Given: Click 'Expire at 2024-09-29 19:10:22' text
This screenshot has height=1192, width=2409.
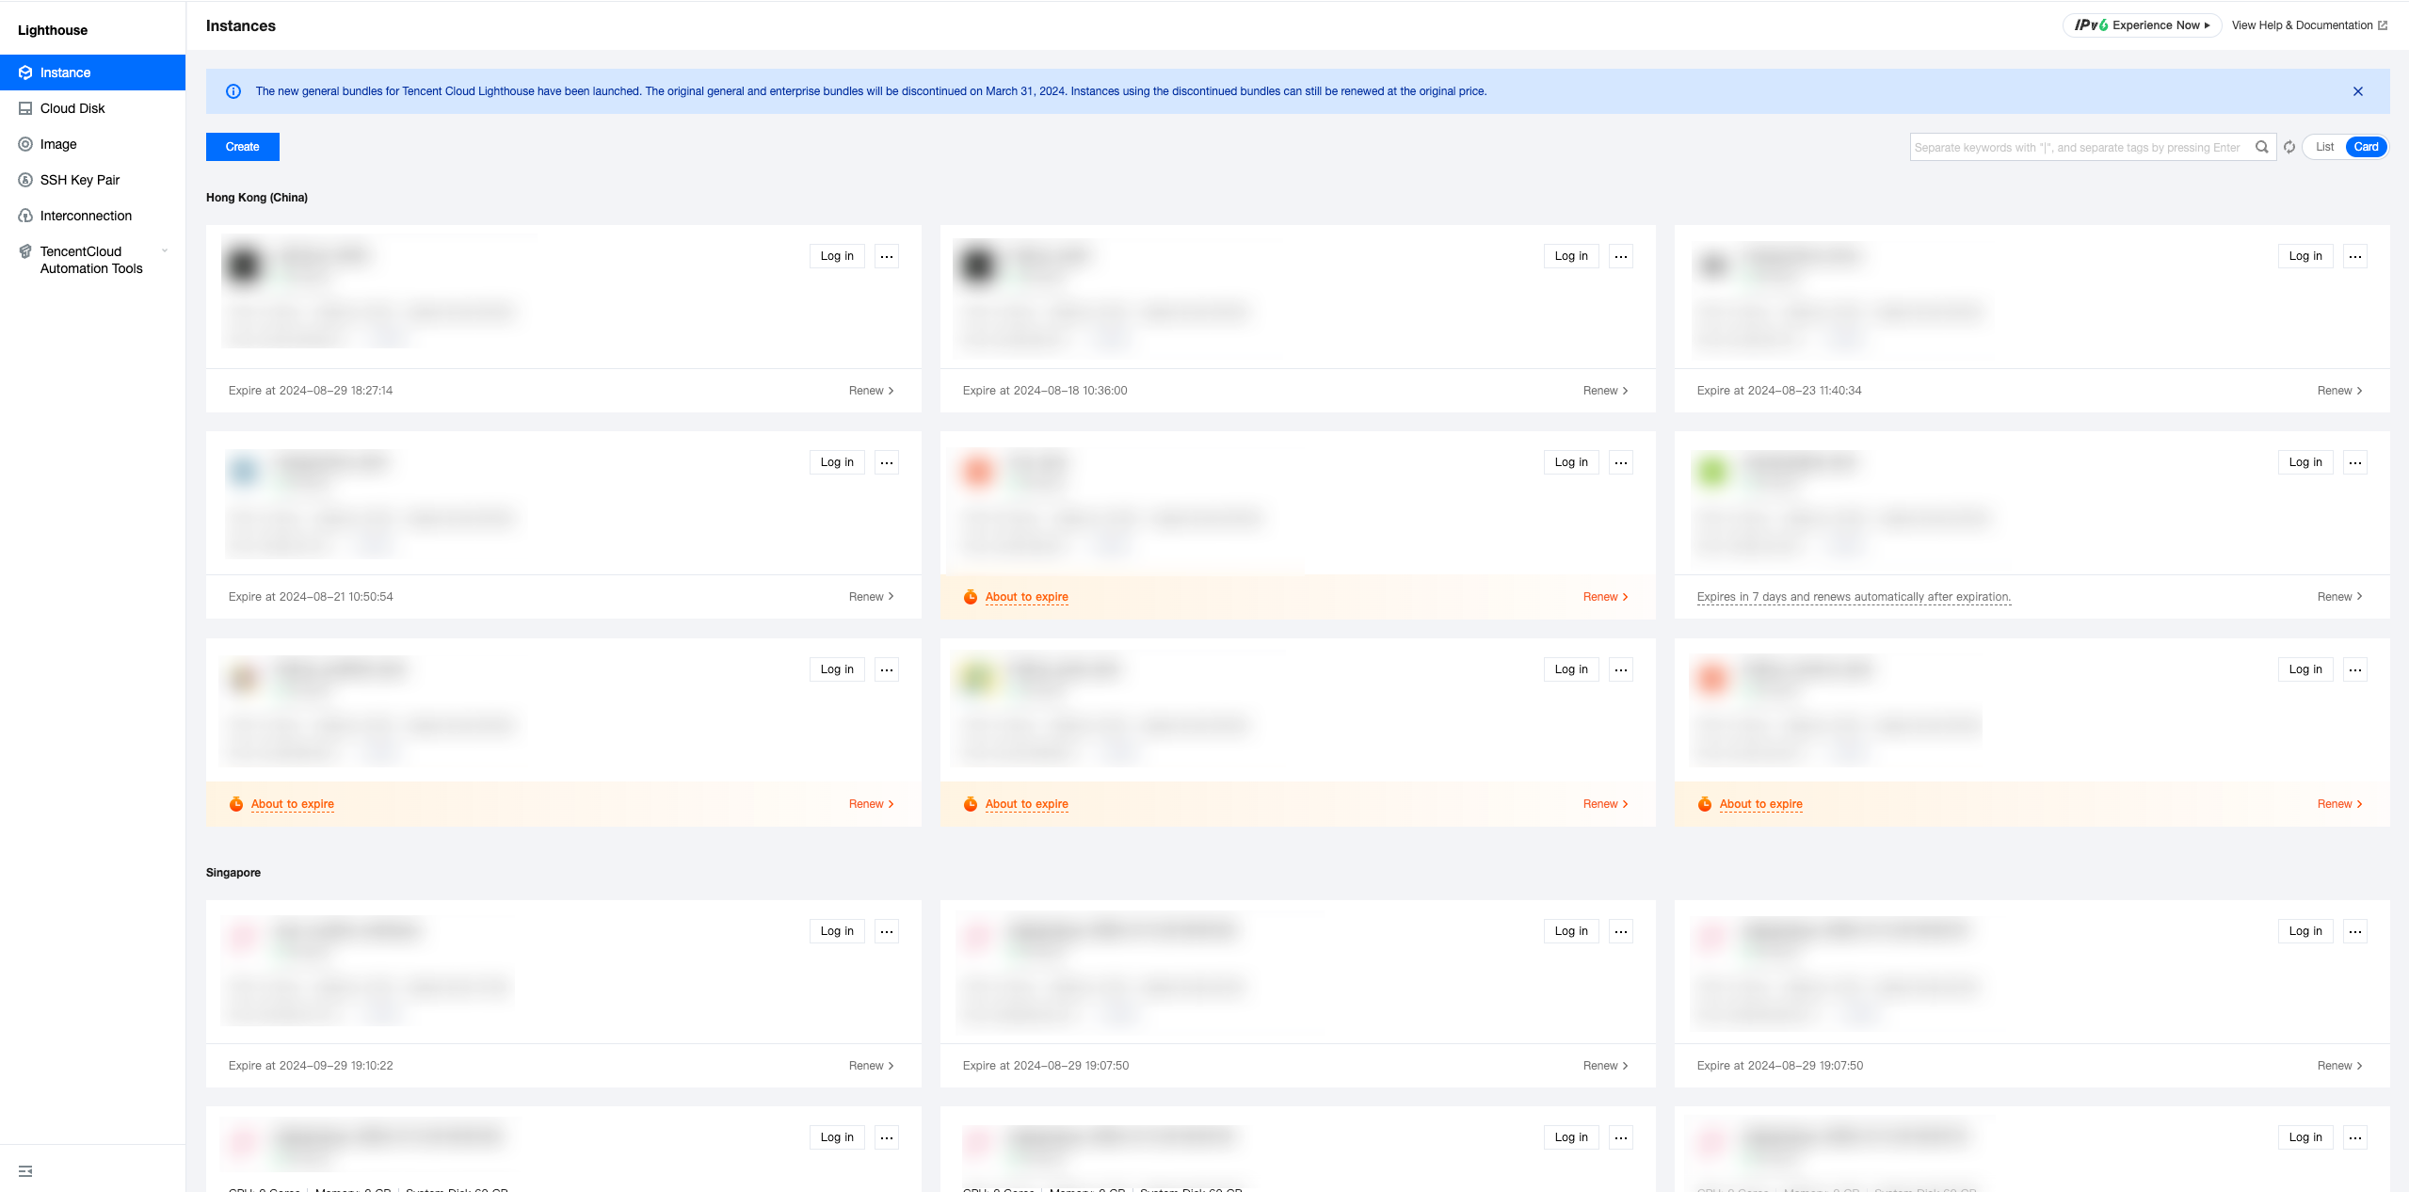Looking at the screenshot, I should pyautogui.click(x=311, y=1066).
